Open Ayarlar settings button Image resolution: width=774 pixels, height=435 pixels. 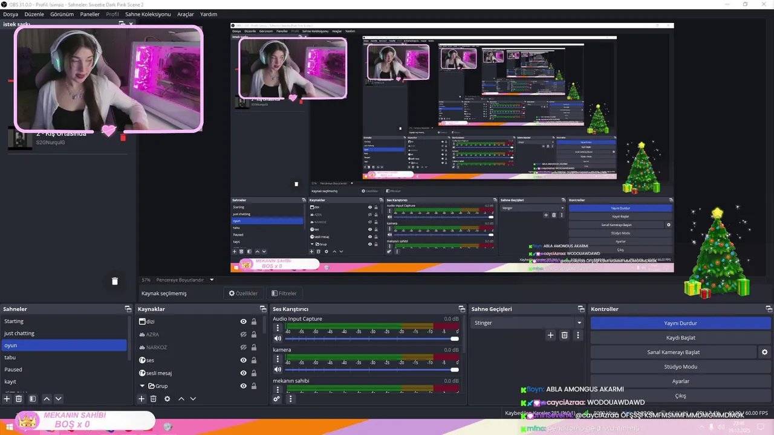681,381
